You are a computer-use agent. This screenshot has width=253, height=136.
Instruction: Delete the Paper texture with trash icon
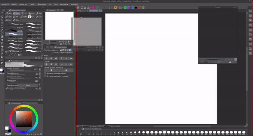point(39,85)
